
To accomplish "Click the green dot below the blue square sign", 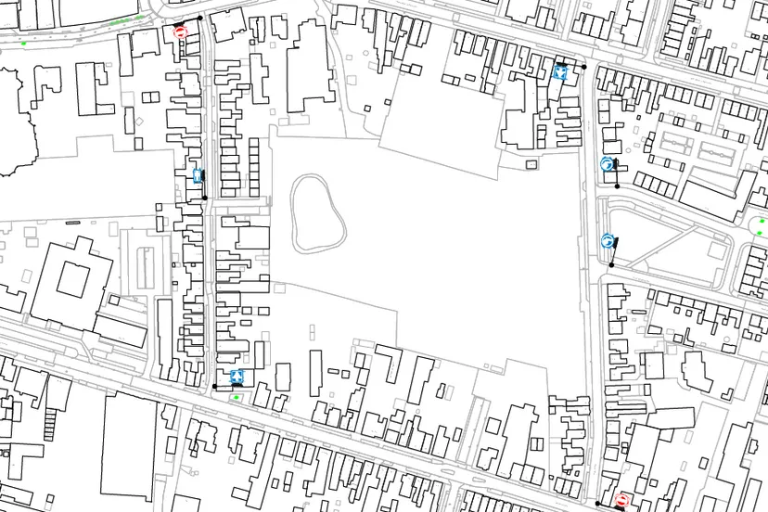I will point(237,398).
